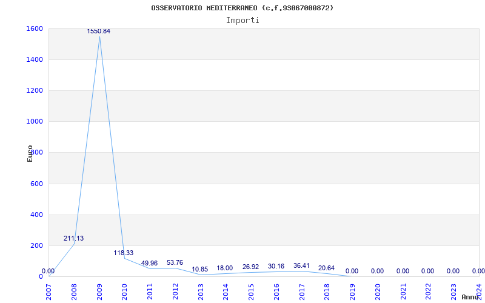Click the 0.00 label for year 2019
This screenshot has height=303, width=485.
[352, 271]
